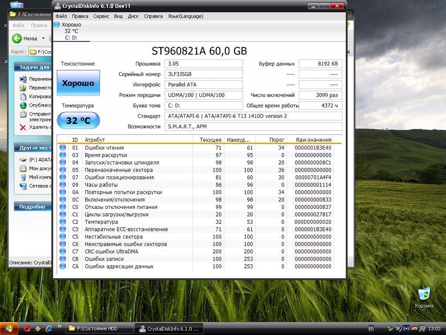Click status icon for Повторные попытки раскрутки row
Screen dimensions: 446x335
tap(63, 192)
